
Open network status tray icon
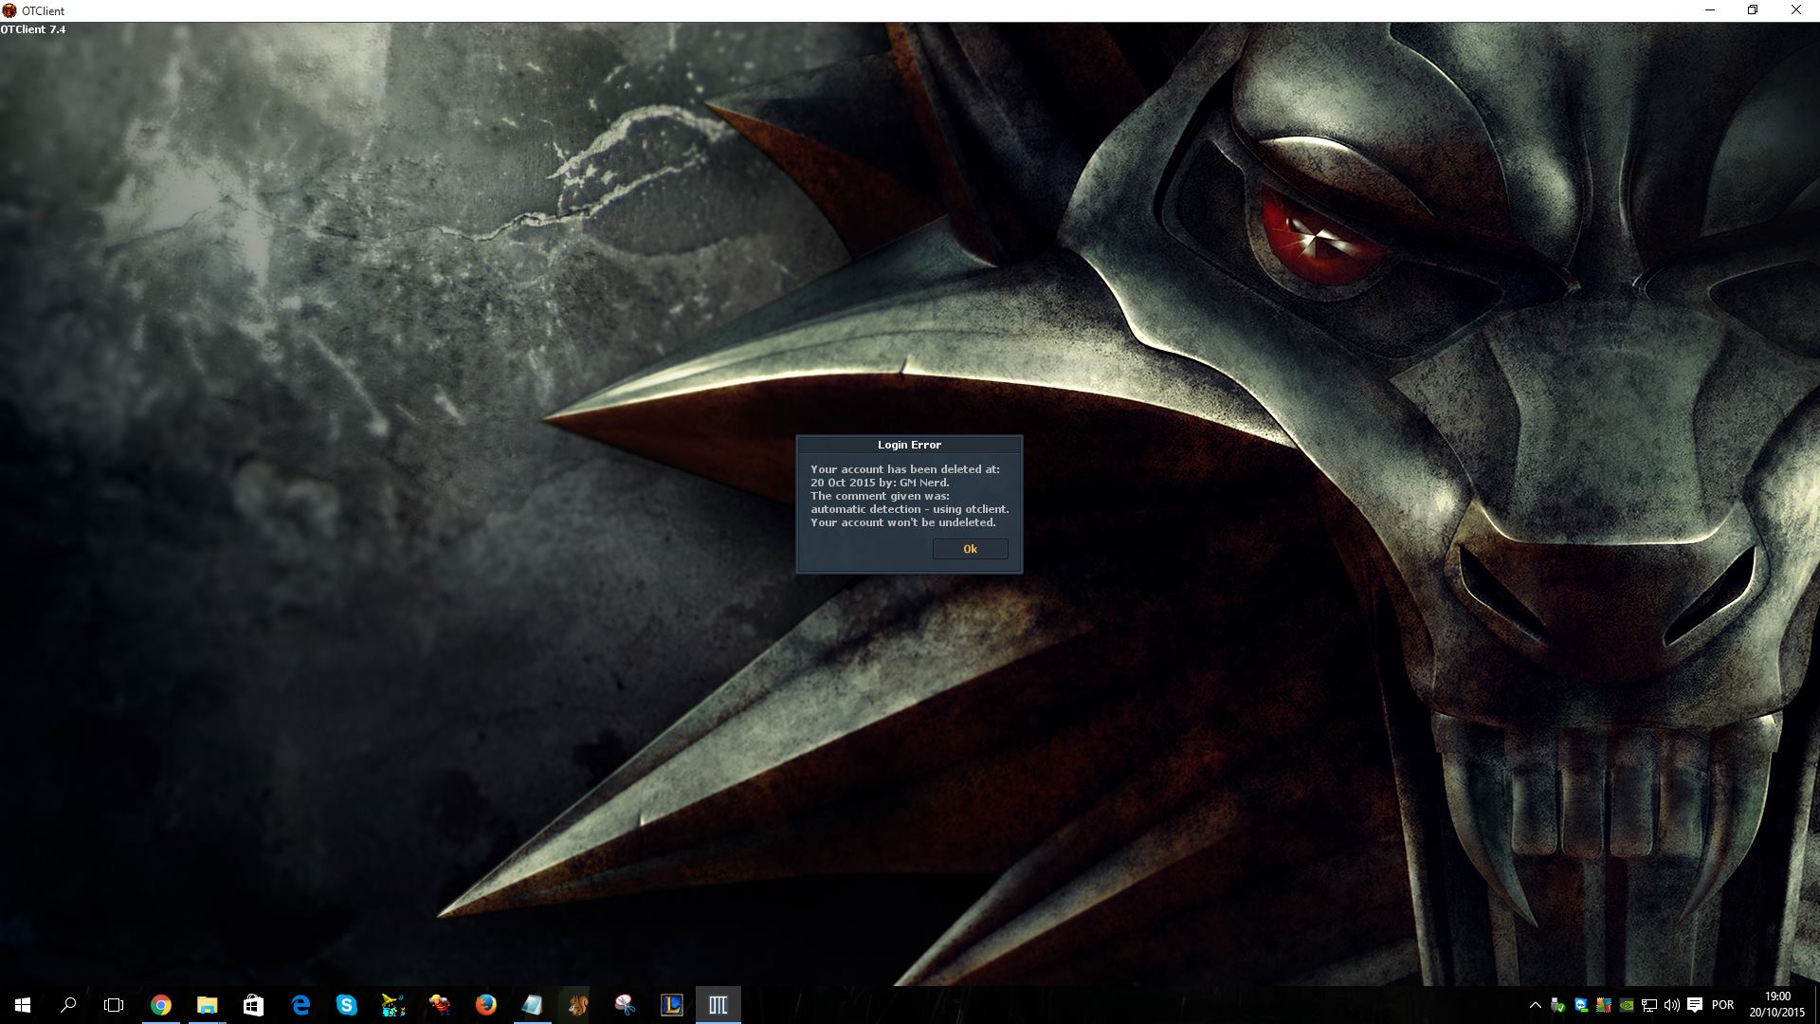(x=1649, y=1005)
